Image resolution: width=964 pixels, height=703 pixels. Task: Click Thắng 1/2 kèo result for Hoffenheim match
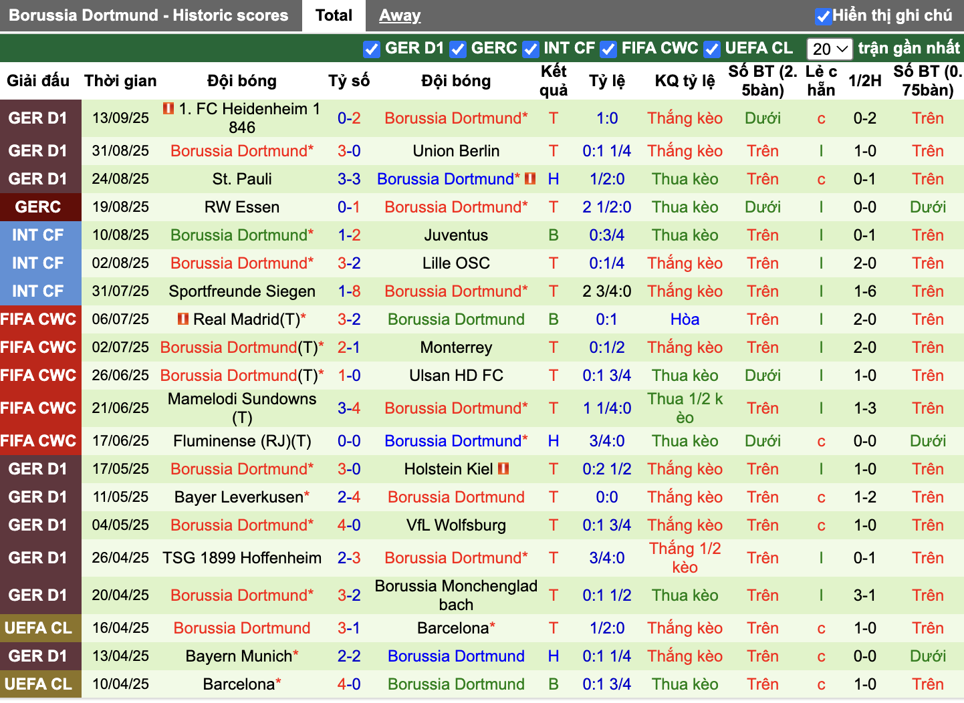(x=685, y=558)
